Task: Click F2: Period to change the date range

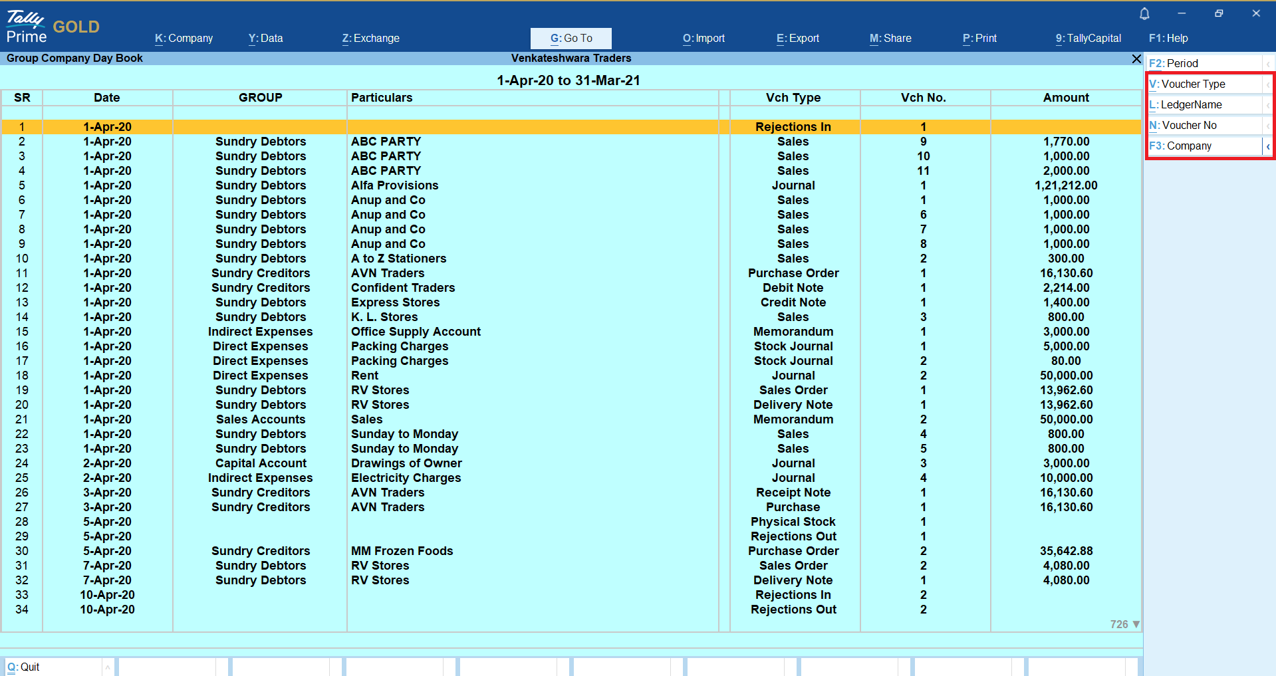Action: [1204, 64]
